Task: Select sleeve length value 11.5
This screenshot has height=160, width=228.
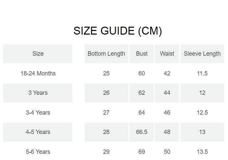Action: point(202,73)
